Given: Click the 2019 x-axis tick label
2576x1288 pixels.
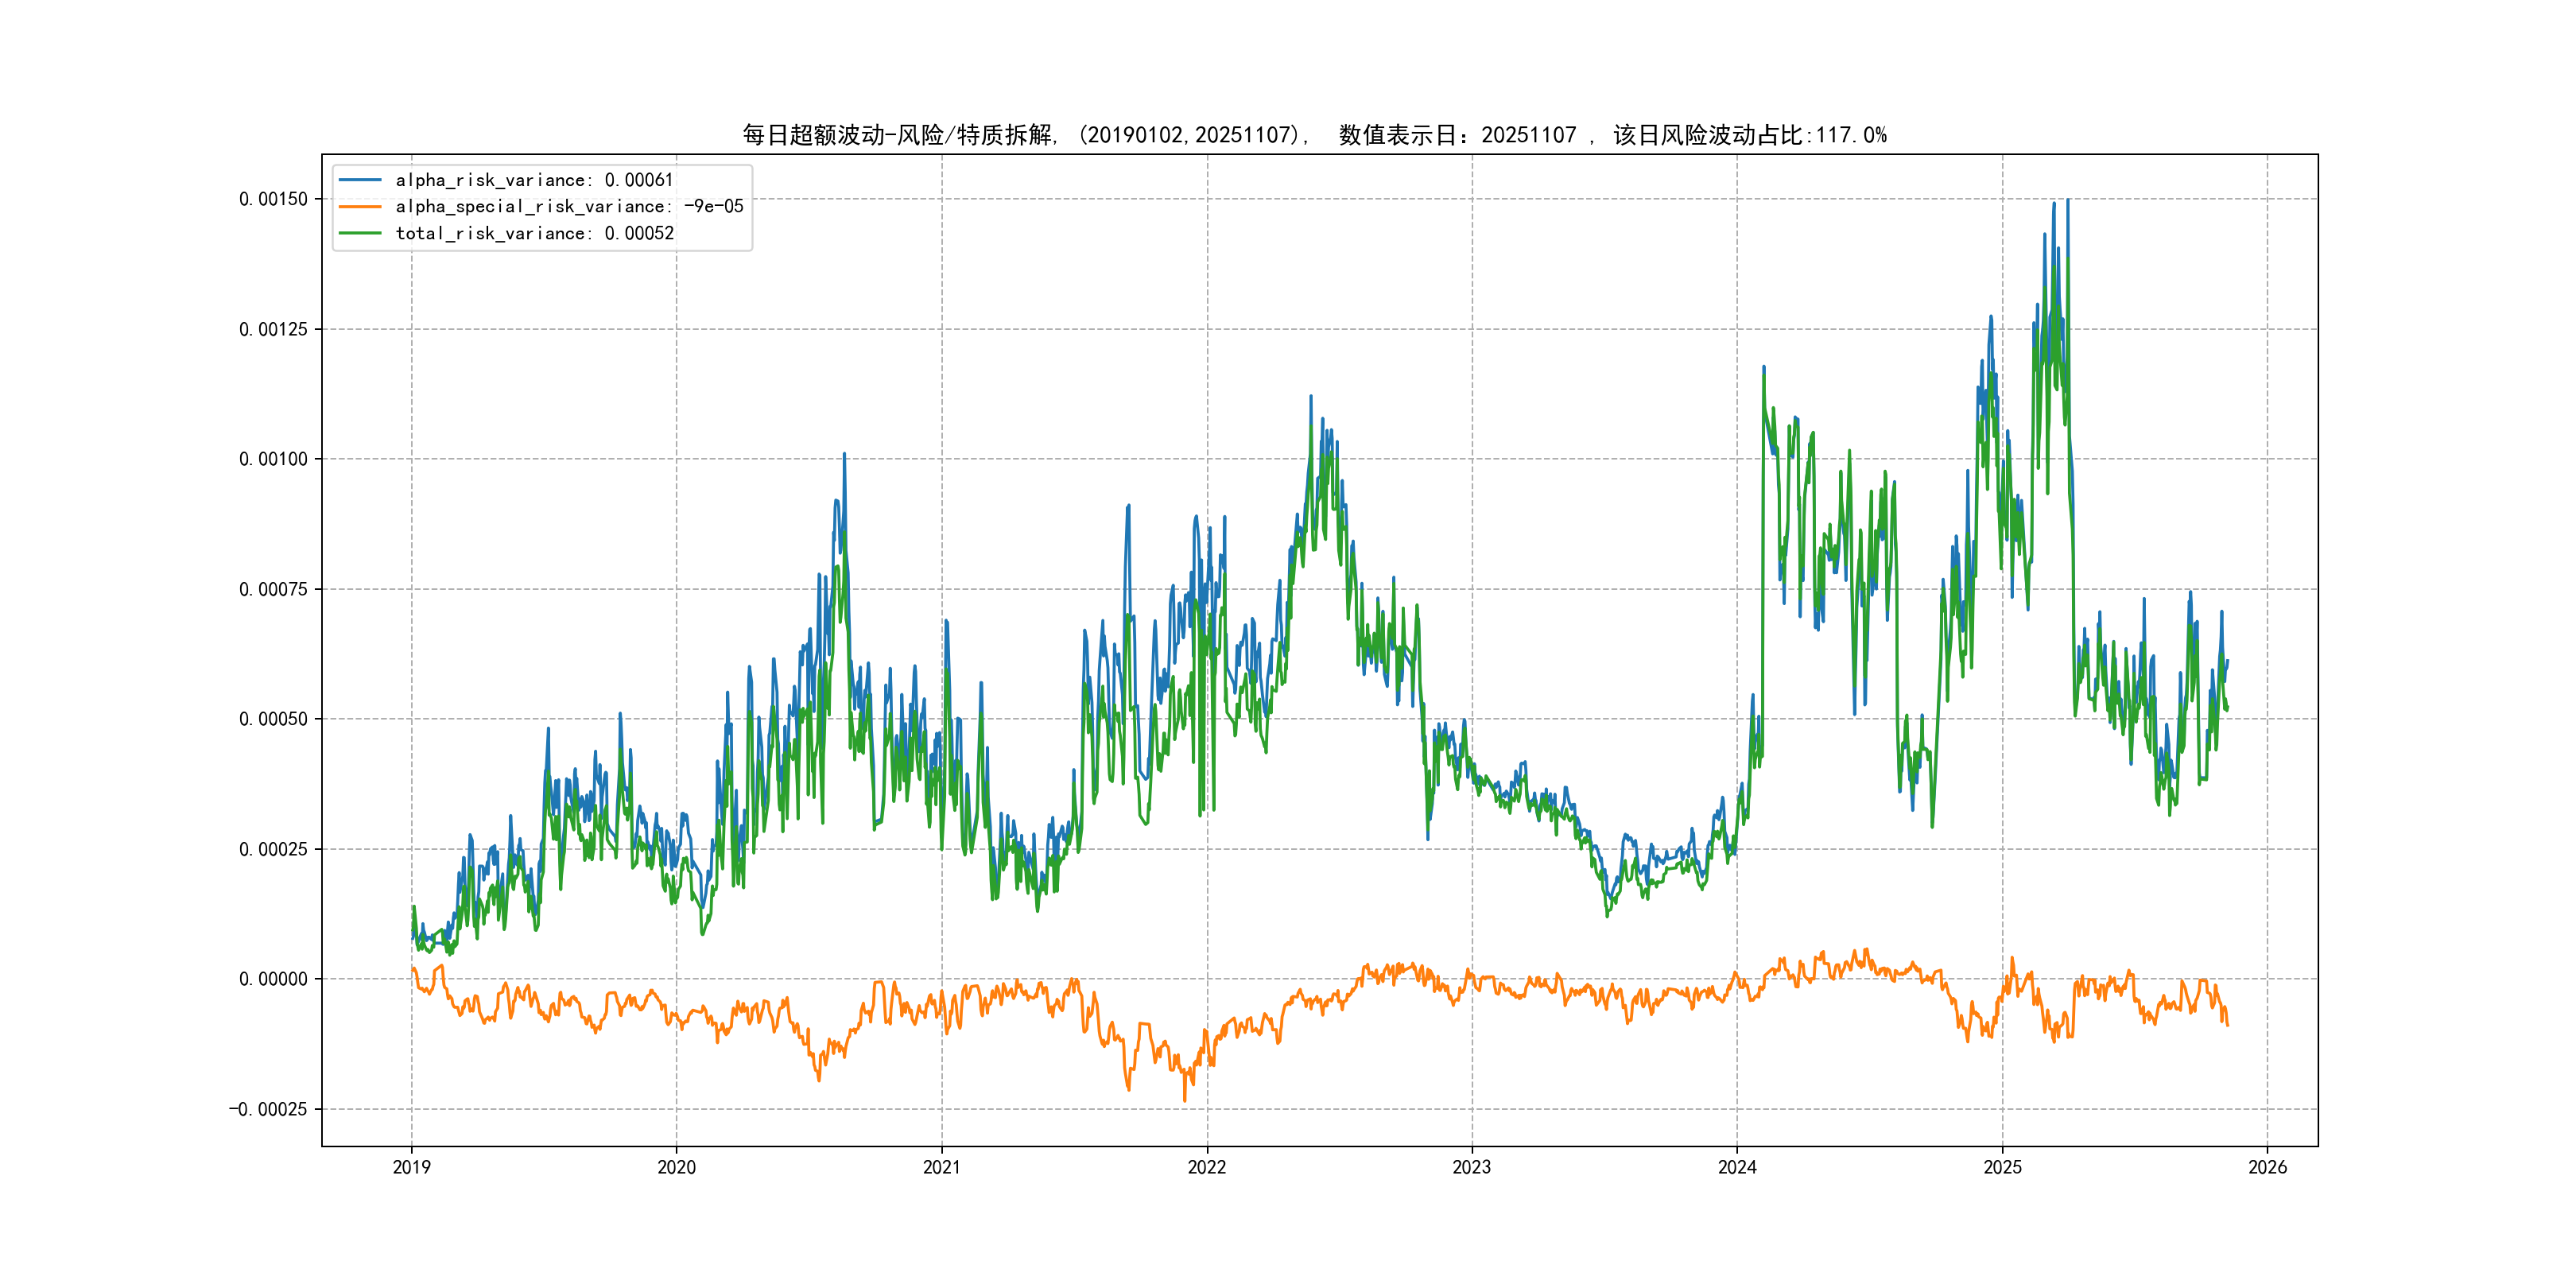Looking at the screenshot, I should coord(411,1167).
